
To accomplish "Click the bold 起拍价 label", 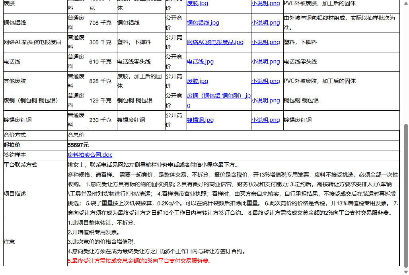I will [12, 145].
